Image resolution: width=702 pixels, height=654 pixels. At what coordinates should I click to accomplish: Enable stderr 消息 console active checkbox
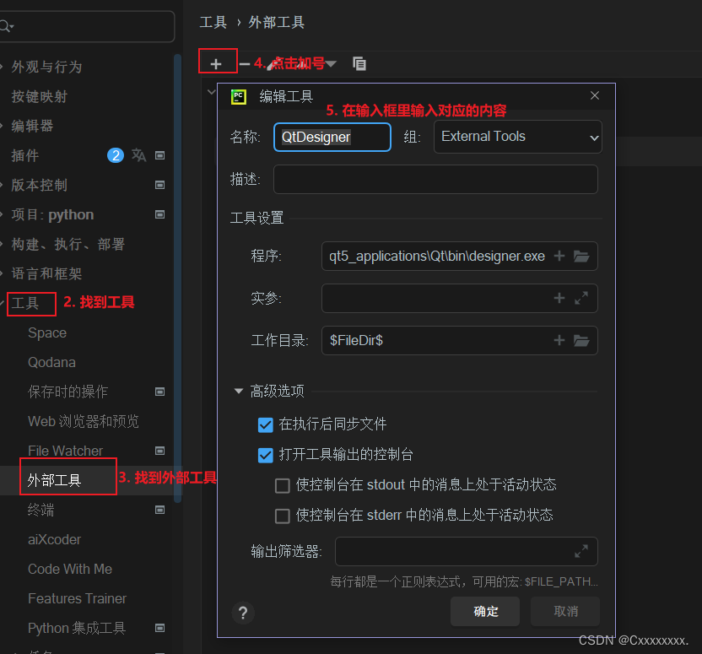(x=282, y=516)
